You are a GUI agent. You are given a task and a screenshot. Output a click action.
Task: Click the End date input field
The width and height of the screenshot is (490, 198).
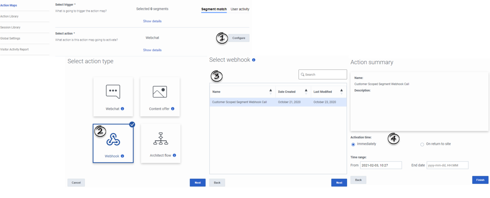click(447, 165)
